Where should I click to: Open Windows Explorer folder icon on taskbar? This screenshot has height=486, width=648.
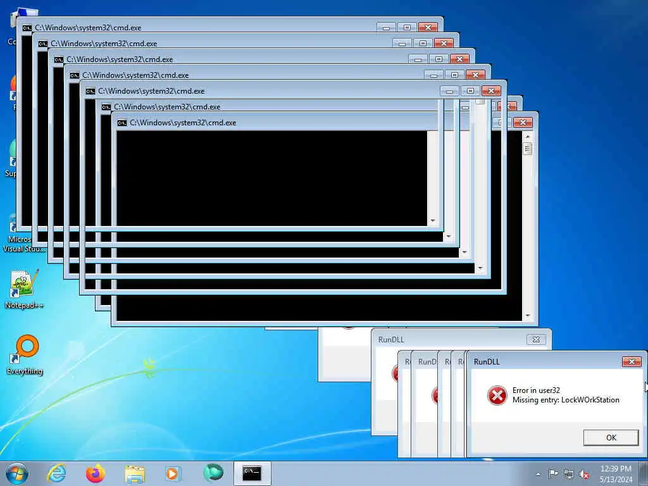coord(135,473)
